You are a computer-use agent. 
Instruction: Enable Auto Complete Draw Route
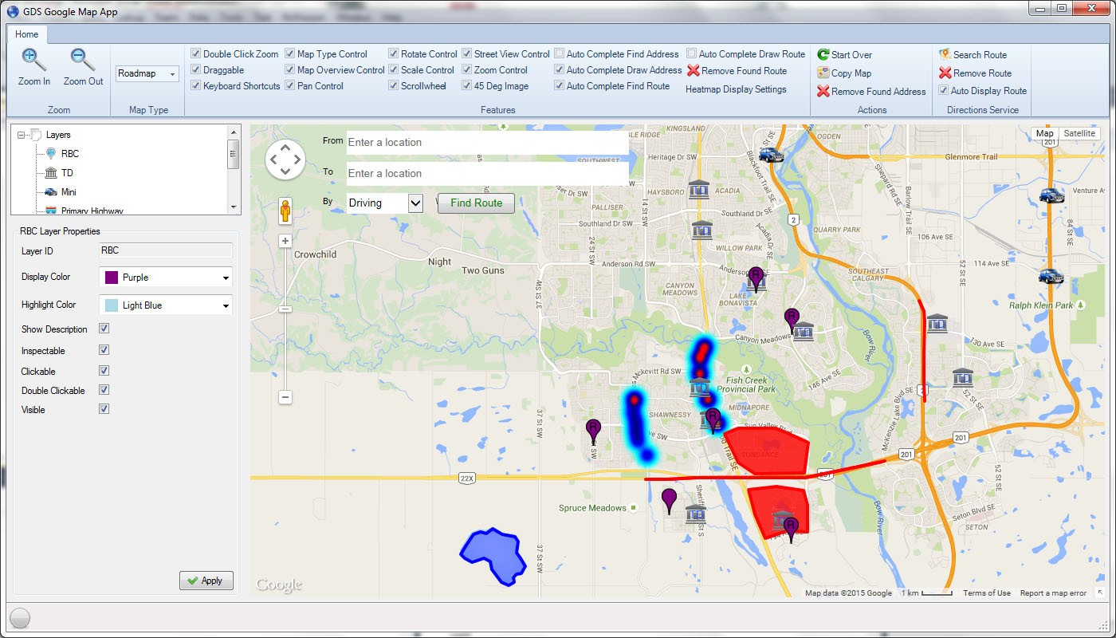pyautogui.click(x=692, y=54)
